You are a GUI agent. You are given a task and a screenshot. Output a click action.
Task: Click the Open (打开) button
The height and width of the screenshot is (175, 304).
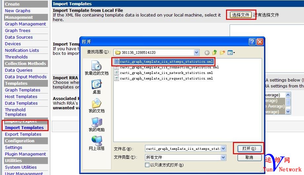pos(249,149)
